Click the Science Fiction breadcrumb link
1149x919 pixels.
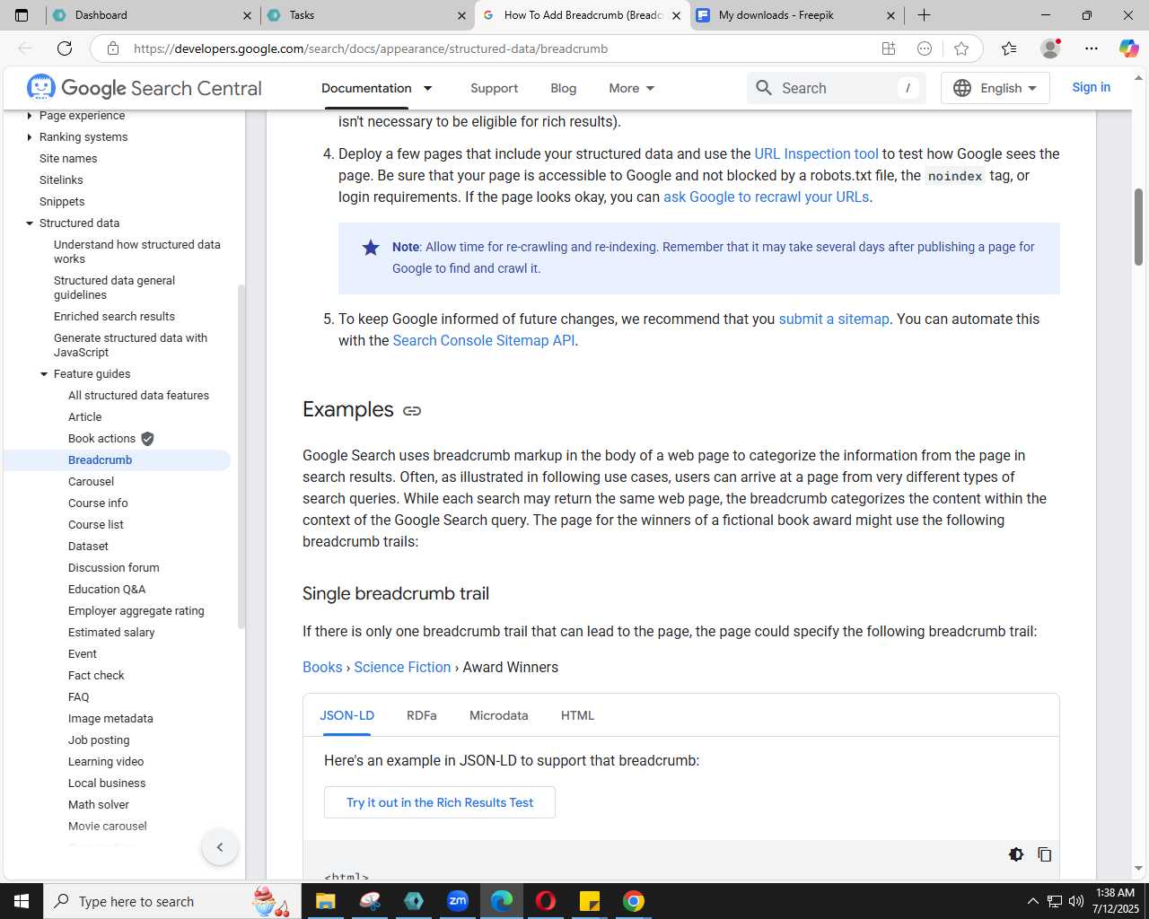pyautogui.click(x=402, y=668)
